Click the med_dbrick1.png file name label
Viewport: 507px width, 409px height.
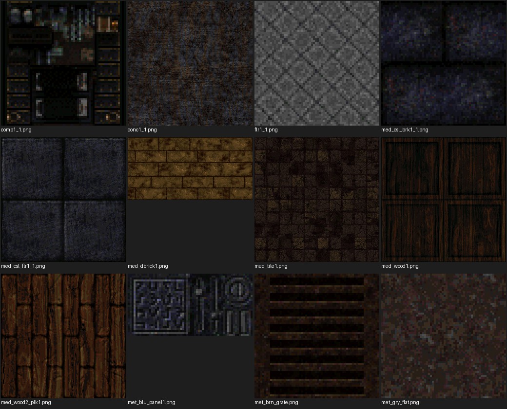tap(148, 266)
